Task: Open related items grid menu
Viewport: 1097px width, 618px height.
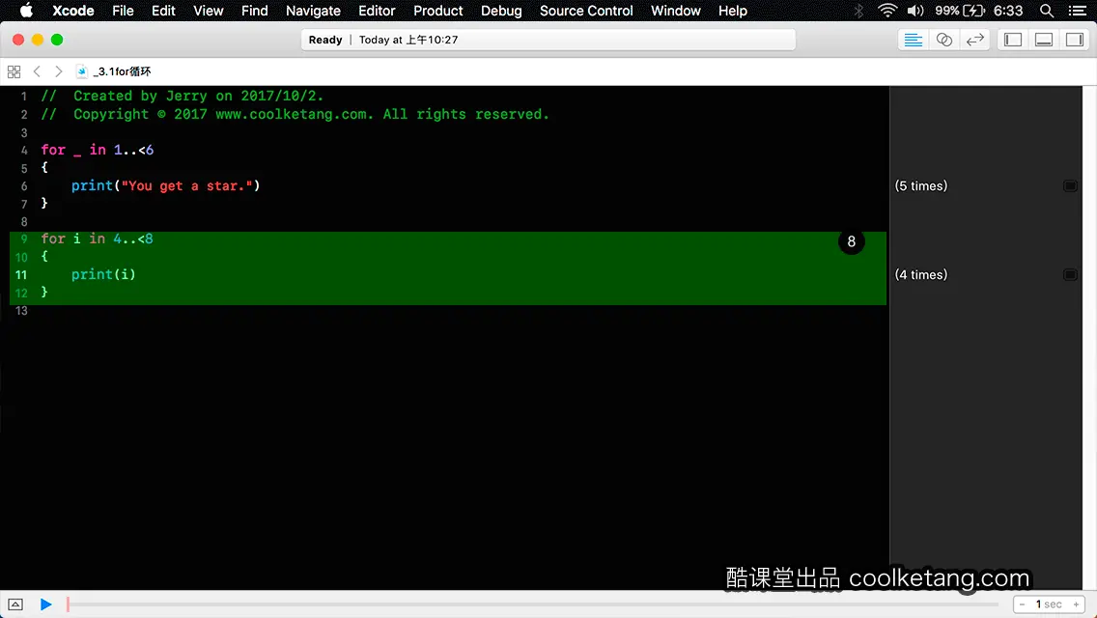Action: (14, 71)
